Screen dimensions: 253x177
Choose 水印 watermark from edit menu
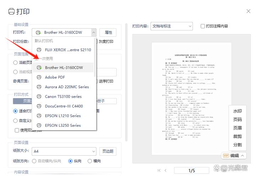pyautogui.click(x=237, y=111)
